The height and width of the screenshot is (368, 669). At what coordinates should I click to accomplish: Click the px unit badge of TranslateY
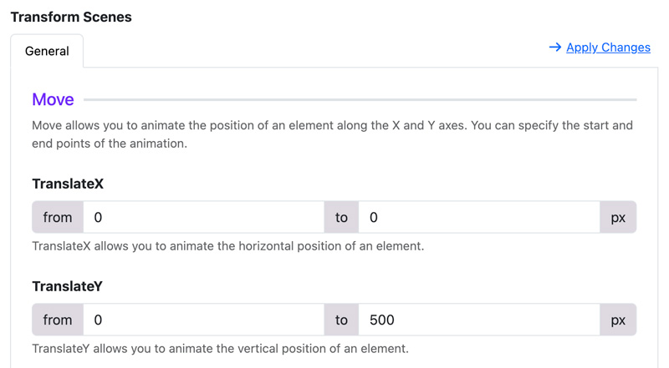618,320
